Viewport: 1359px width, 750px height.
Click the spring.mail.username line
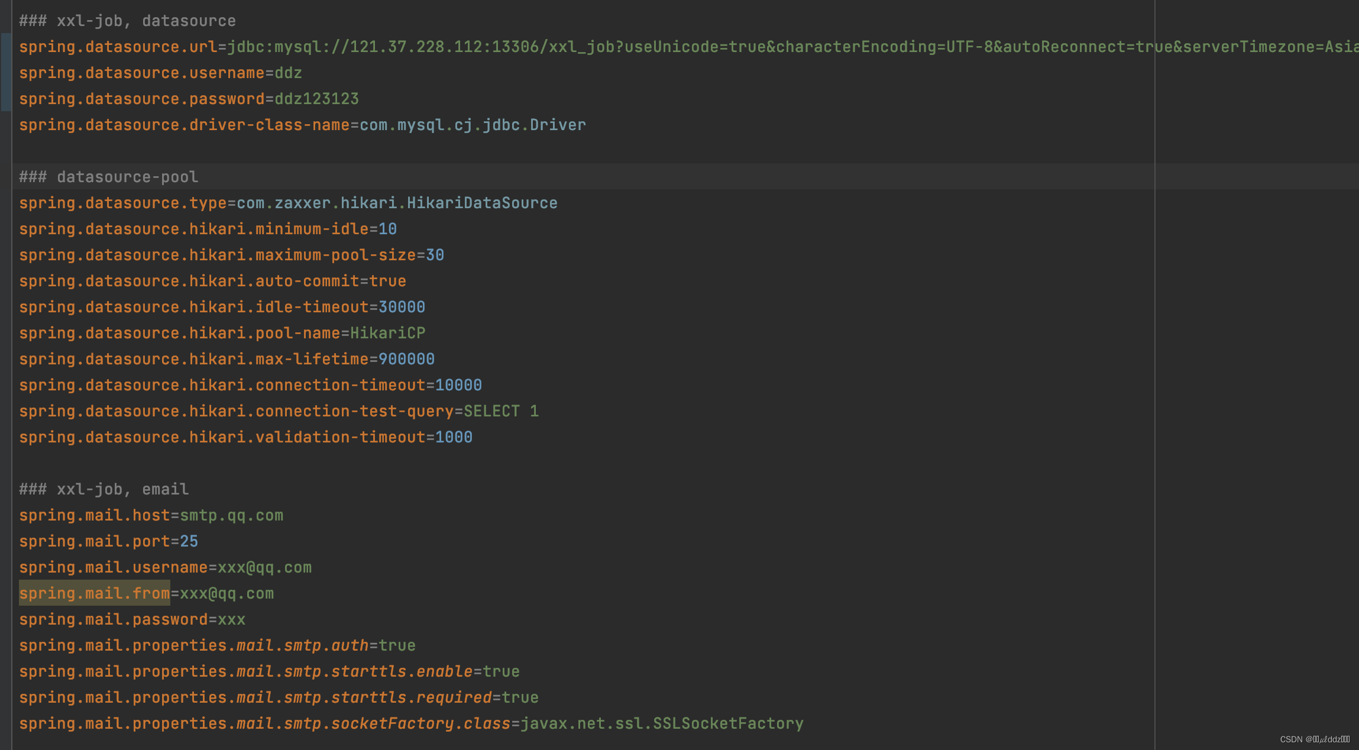[165, 568]
